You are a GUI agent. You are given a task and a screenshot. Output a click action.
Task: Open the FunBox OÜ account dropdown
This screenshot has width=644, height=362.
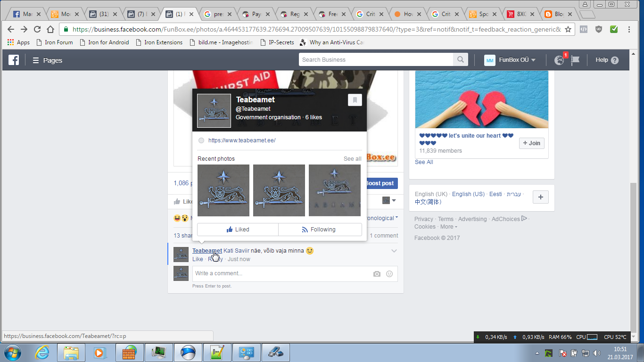[510, 60]
